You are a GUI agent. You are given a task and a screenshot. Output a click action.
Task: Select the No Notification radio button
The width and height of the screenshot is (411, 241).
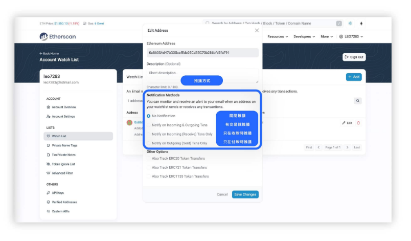click(149, 116)
